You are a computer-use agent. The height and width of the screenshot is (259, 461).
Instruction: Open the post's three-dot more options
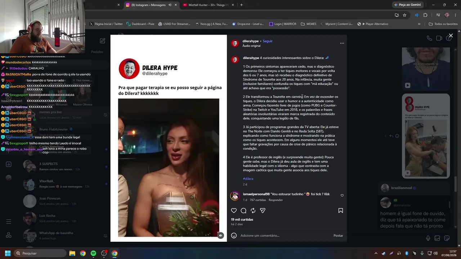click(x=342, y=43)
